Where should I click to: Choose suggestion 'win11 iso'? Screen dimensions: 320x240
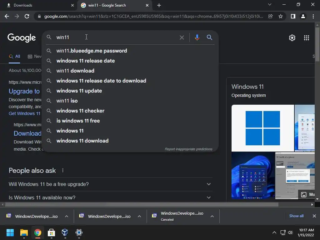click(130, 101)
